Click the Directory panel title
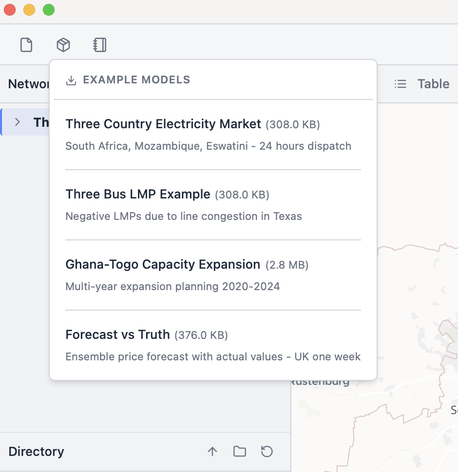 coord(36,452)
